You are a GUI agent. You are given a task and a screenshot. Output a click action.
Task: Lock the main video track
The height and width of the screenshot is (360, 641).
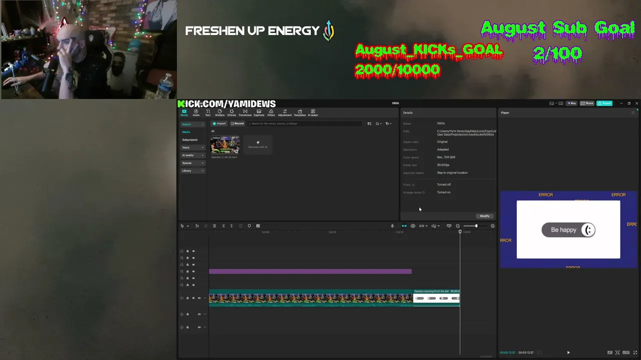tap(188, 298)
